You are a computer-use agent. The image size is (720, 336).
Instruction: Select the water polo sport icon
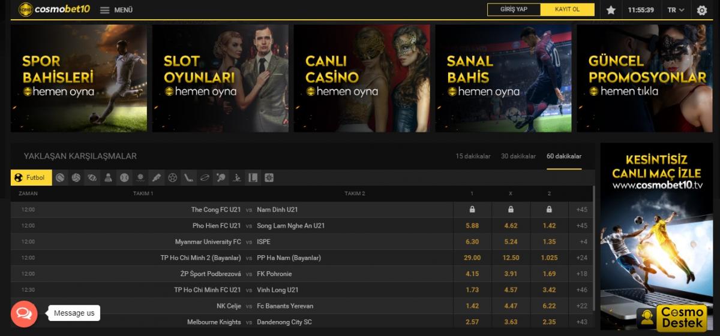click(x=140, y=178)
